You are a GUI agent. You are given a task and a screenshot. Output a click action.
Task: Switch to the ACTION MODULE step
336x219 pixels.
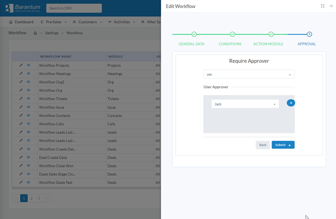(268, 44)
